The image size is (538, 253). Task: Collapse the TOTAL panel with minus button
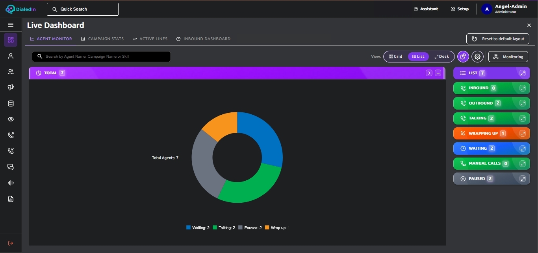(438, 73)
